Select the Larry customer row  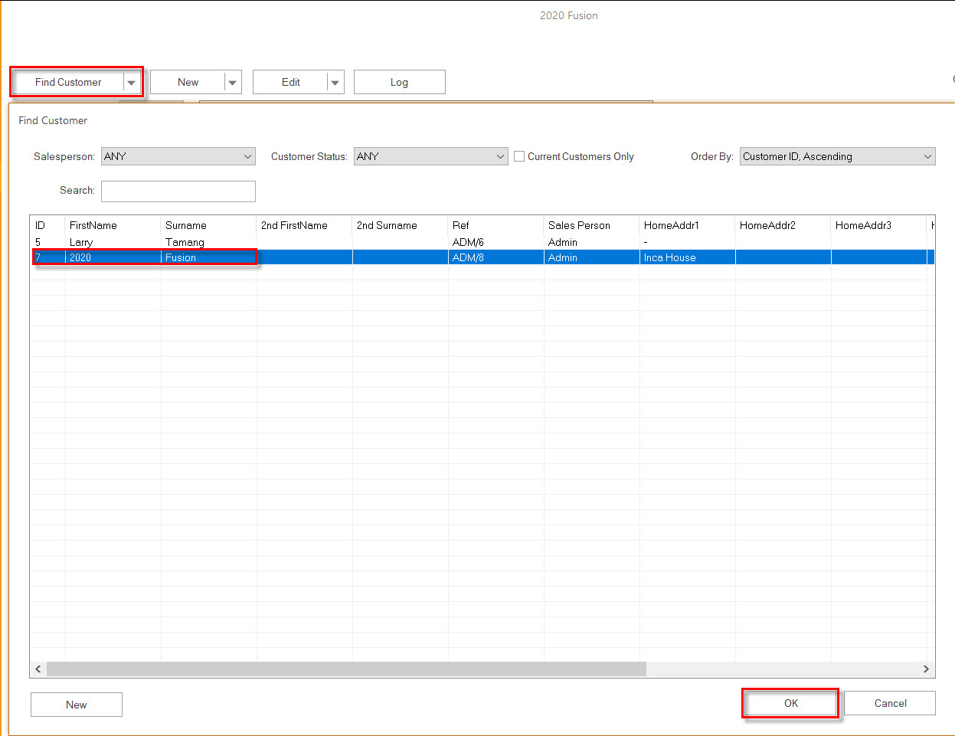482,242
